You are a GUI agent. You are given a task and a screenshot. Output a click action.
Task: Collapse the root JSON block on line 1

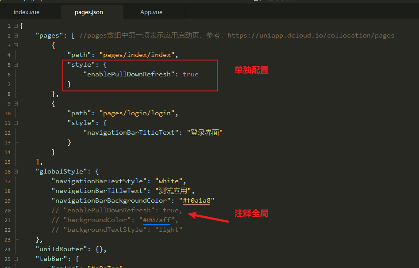pyautogui.click(x=15, y=26)
